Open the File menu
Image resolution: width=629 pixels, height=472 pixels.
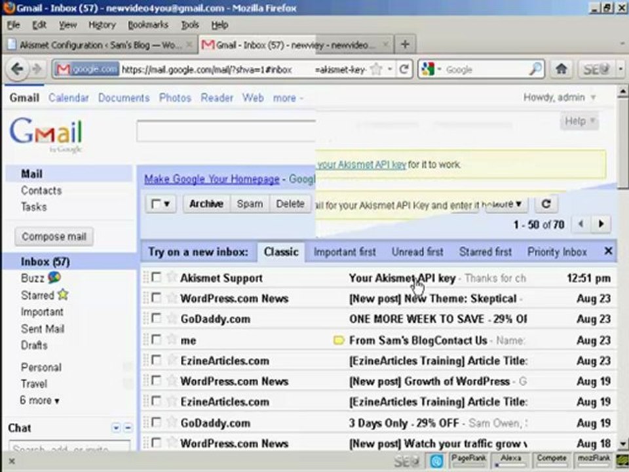click(x=13, y=25)
